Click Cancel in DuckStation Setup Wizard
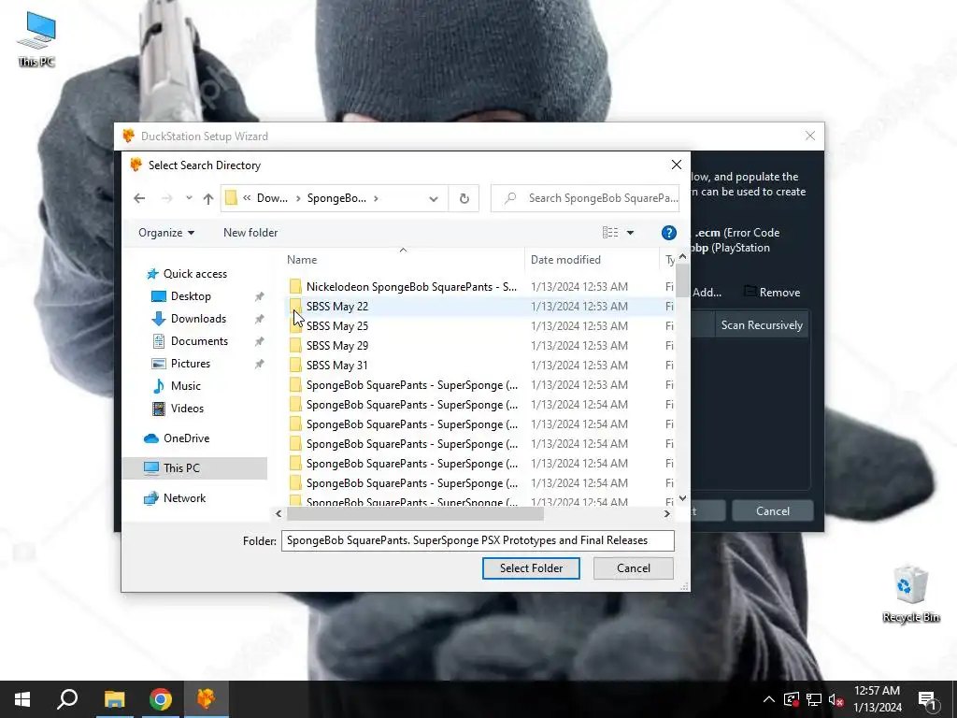 point(773,511)
